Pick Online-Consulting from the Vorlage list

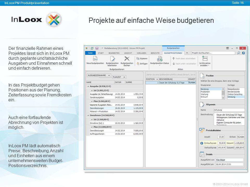click(236, 94)
